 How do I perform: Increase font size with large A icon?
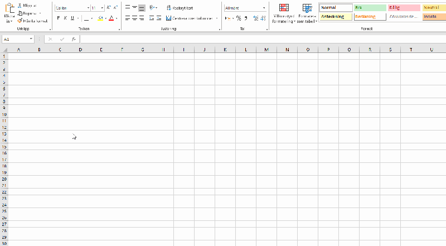tap(109, 8)
